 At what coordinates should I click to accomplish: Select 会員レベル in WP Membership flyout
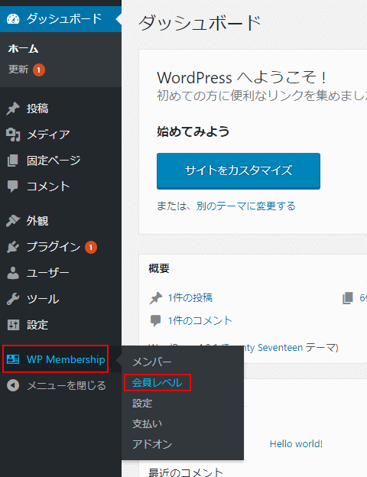tap(157, 383)
